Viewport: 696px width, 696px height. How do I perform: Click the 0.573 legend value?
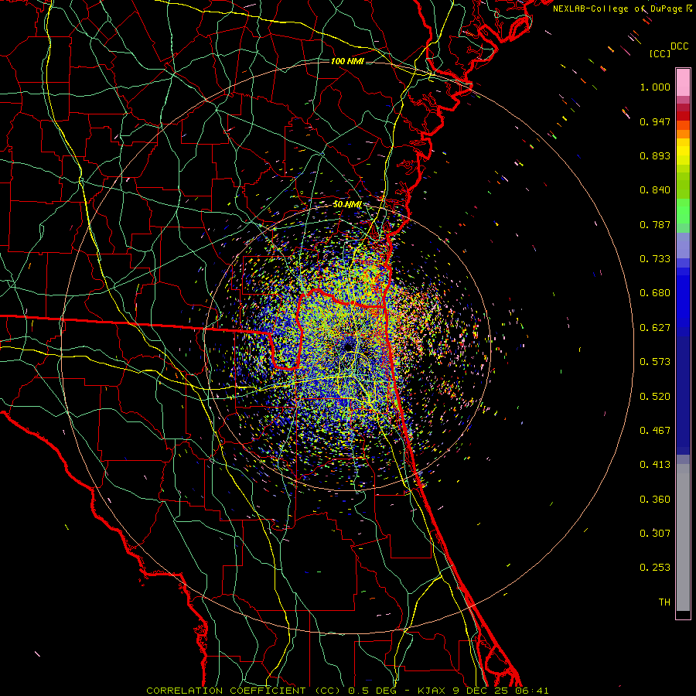coord(655,362)
